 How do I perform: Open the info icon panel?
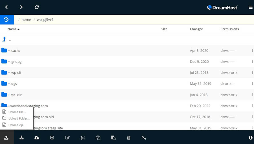click(250, 138)
